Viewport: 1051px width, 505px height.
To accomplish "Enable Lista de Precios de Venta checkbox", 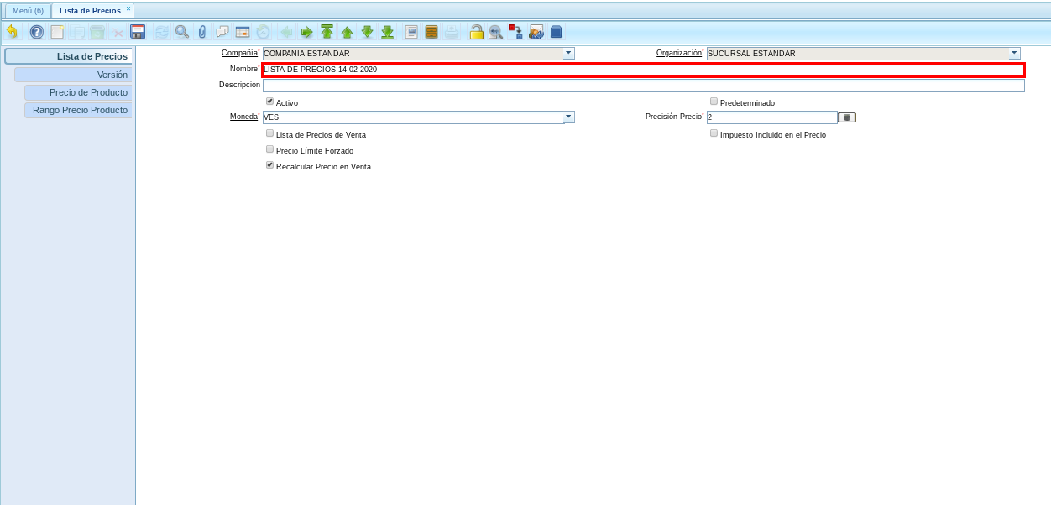I will (x=269, y=133).
